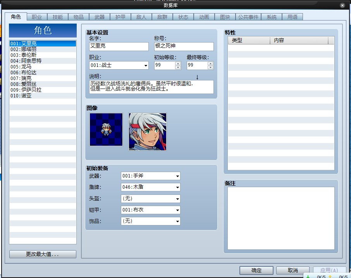
Task: Select actor 008:爱丽丝 in list
Action: (x=43, y=84)
